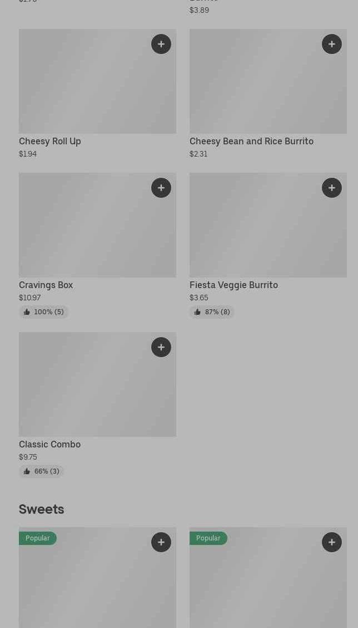Open the Classic Combo item title
Viewport: 358px width, 628px height.
click(49, 445)
